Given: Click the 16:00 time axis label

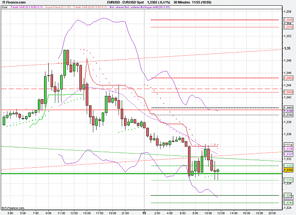Looking at the screenshot, I should coord(247,213).
